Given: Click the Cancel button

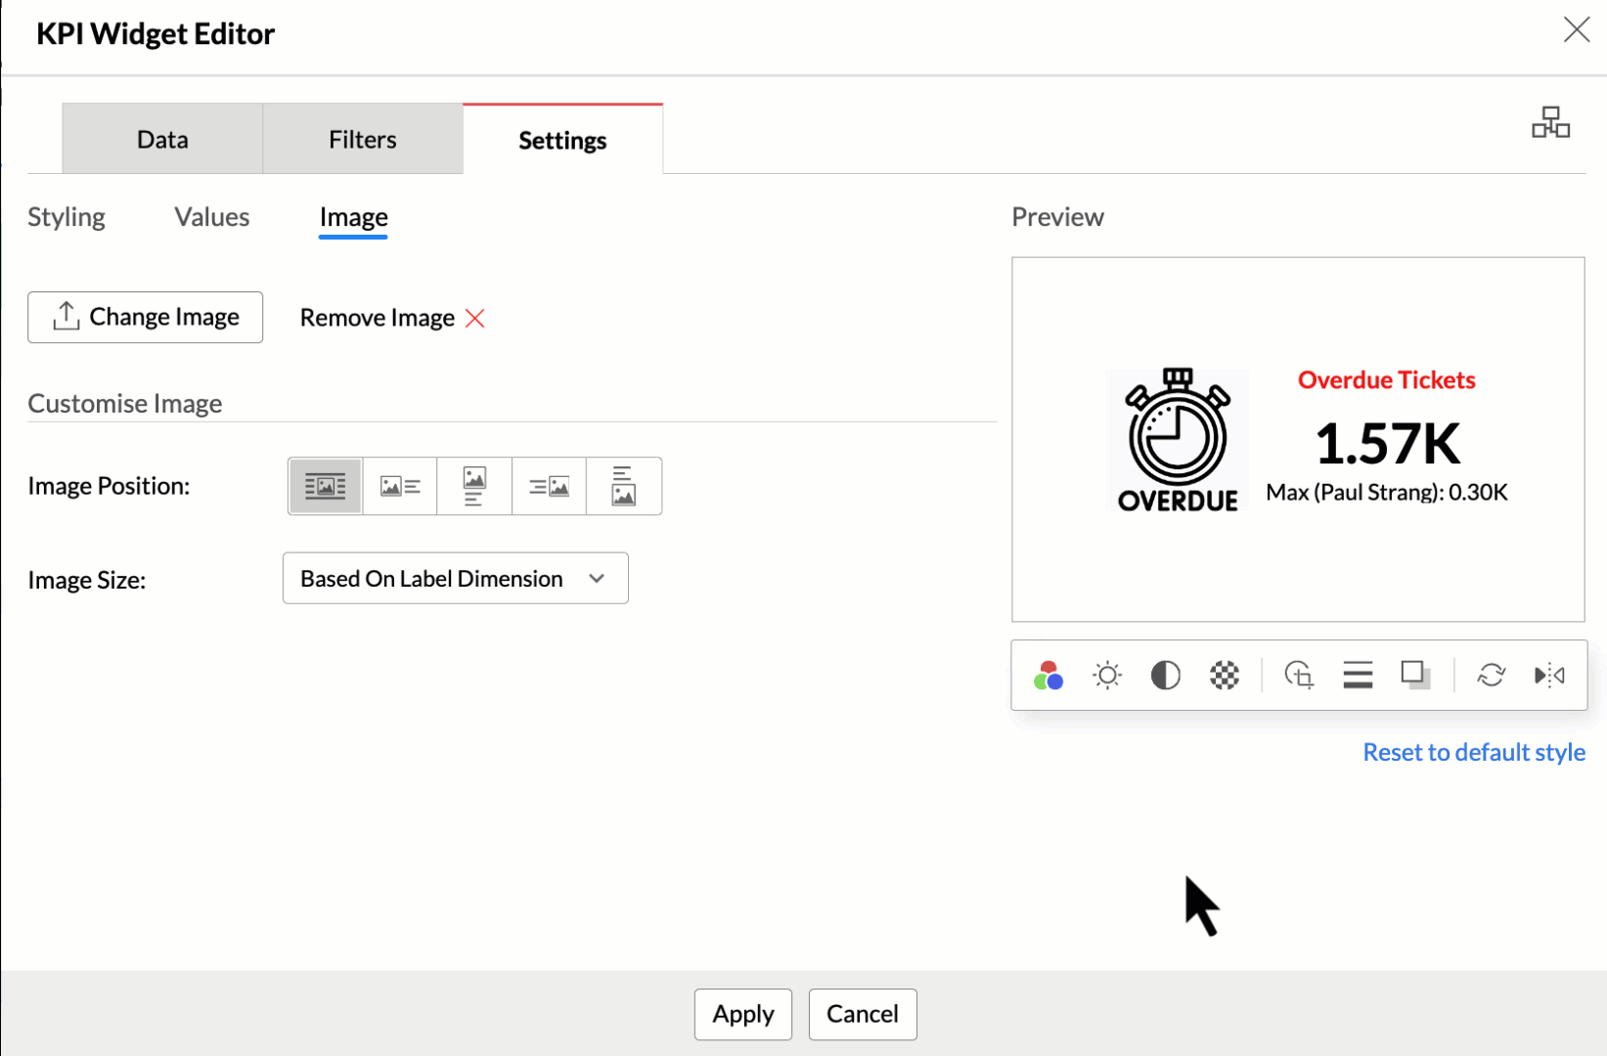Looking at the screenshot, I should [x=863, y=1014].
